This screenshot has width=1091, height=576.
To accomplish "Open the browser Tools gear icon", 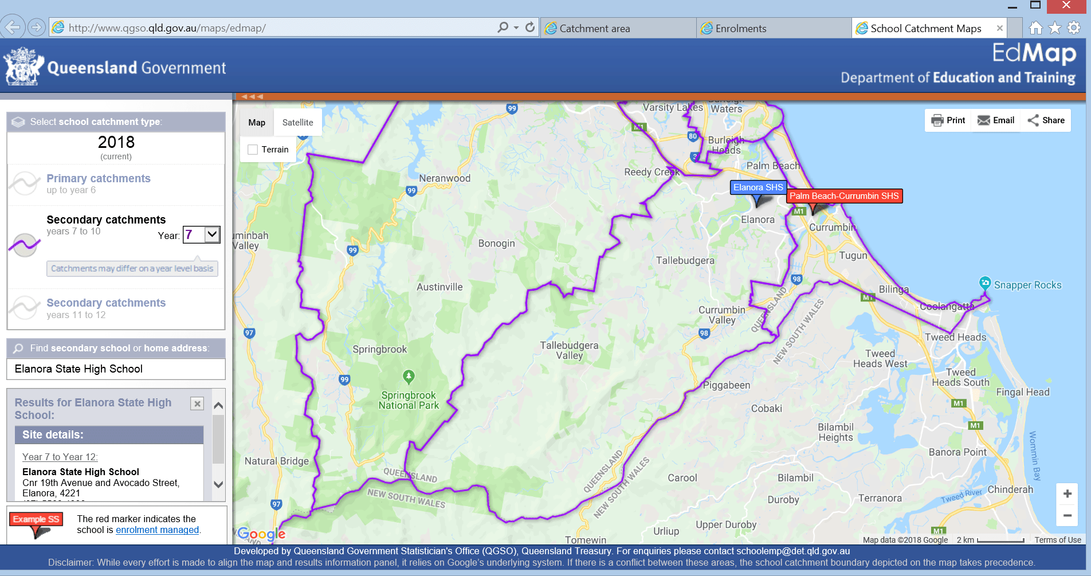I will click(x=1074, y=28).
